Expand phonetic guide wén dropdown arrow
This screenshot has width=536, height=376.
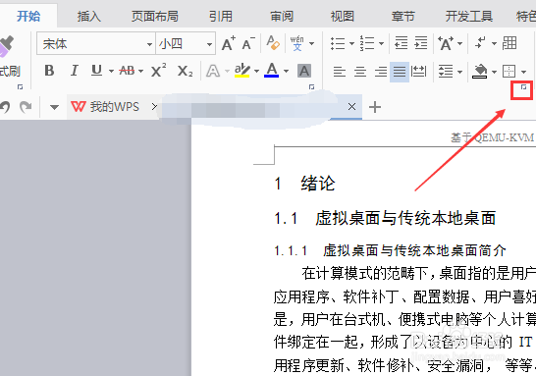[311, 43]
